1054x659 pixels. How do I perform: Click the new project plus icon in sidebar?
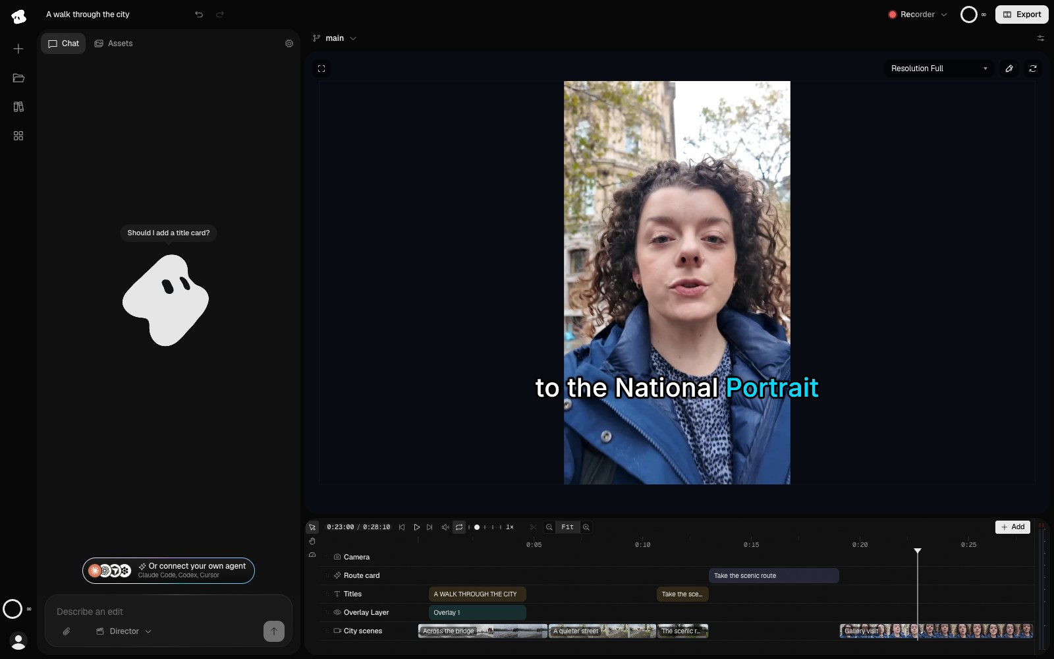(x=18, y=49)
